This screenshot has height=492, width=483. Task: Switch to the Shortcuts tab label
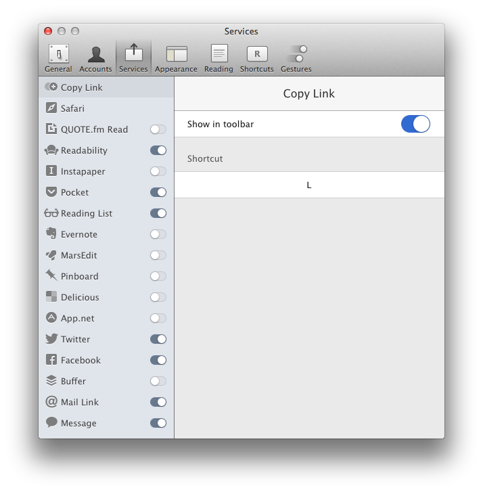pyautogui.click(x=257, y=69)
